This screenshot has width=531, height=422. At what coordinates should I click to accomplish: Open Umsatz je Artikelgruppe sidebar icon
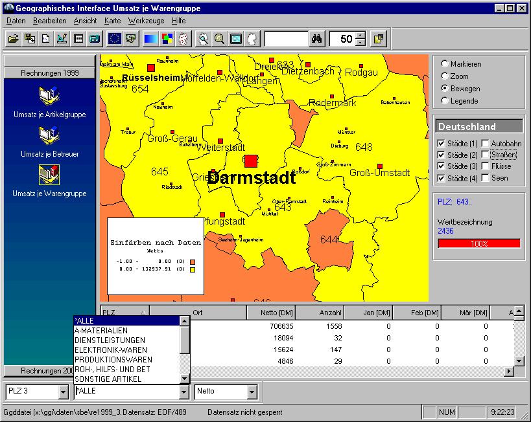point(49,97)
